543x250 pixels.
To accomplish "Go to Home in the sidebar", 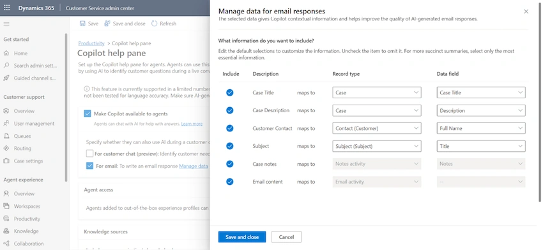I will tap(20, 53).
